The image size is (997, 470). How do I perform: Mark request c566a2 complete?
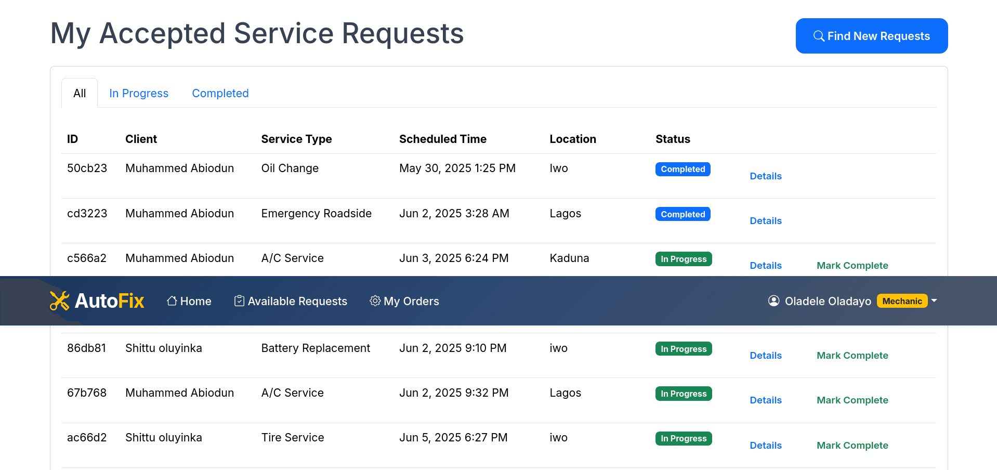852,266
